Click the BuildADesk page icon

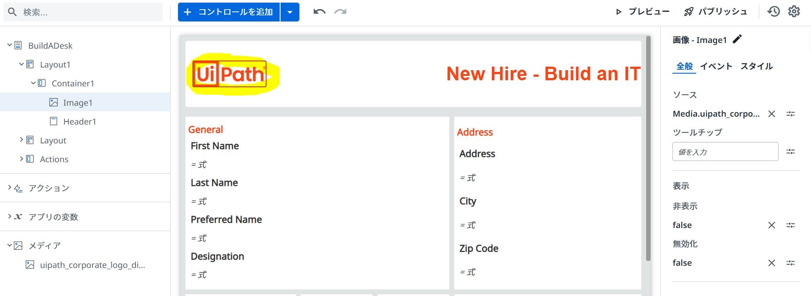[18, 45]
